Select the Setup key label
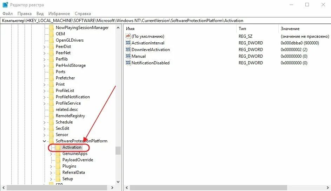Image resolution: width=331 pixels, height=191 pixels. click(x=67, y=179)
